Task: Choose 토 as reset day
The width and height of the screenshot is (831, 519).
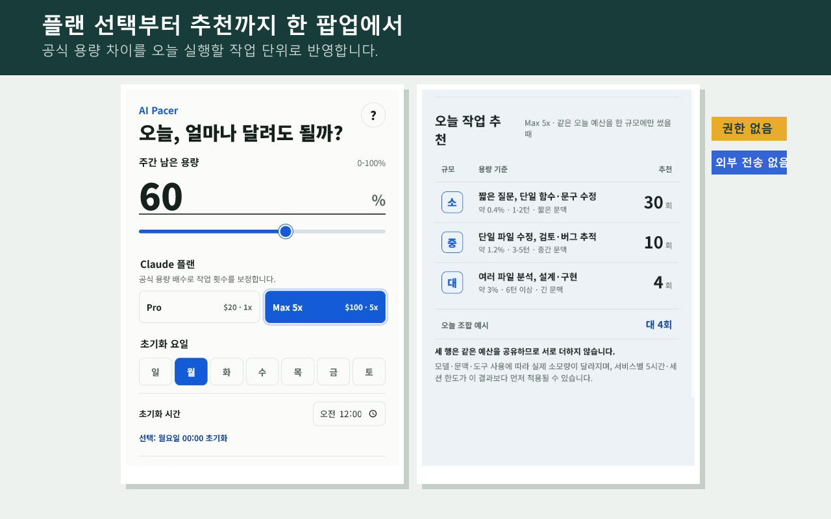Action: 369,372
